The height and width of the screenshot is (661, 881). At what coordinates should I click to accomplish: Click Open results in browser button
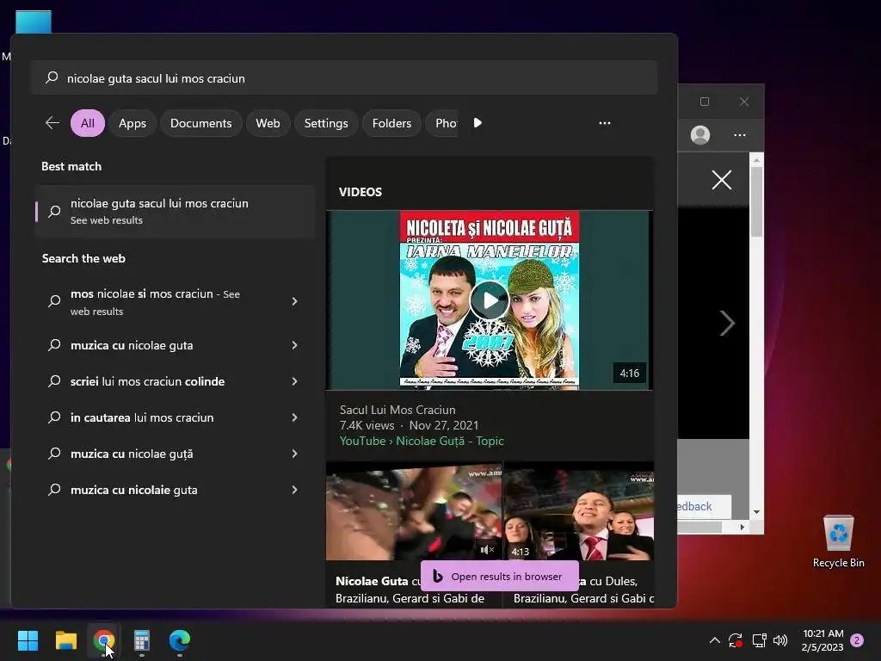point(499,576)
